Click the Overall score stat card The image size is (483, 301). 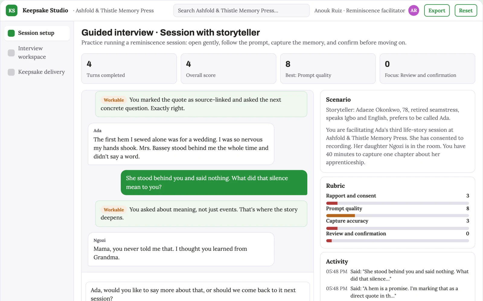[x=229, y=69]
